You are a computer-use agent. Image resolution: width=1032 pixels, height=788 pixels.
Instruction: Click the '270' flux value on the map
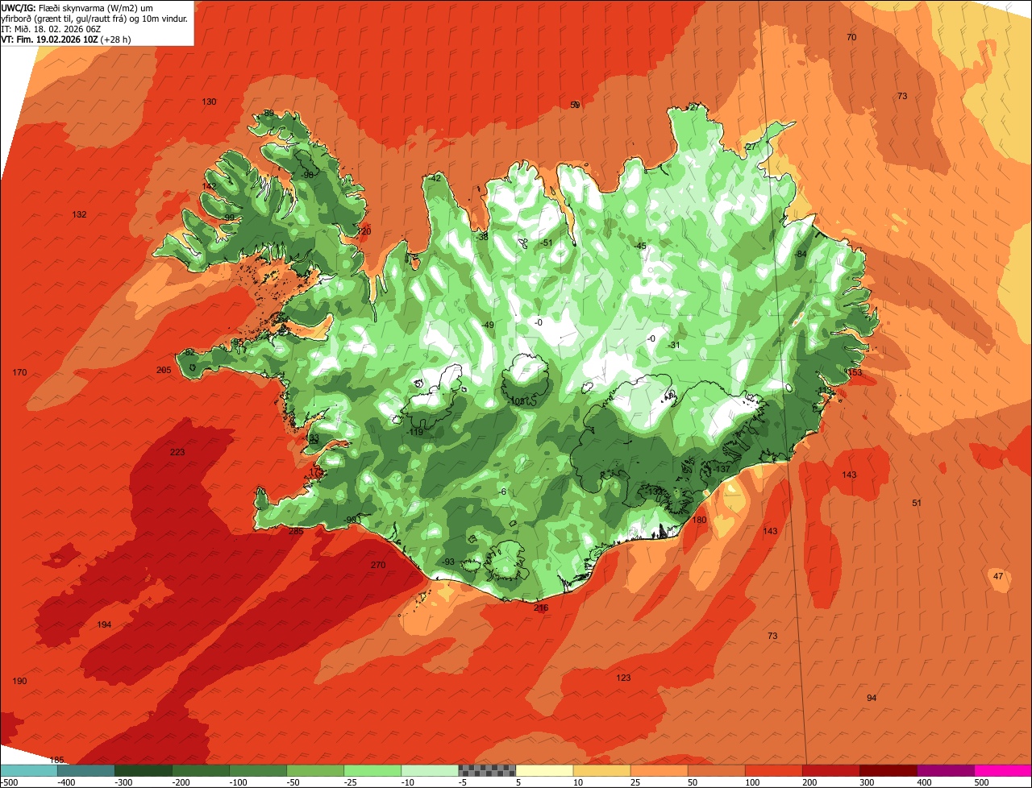coord(378,566)
